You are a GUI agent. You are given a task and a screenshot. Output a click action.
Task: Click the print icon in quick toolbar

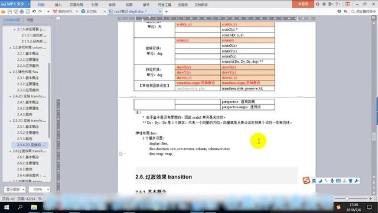pos(22,11)
